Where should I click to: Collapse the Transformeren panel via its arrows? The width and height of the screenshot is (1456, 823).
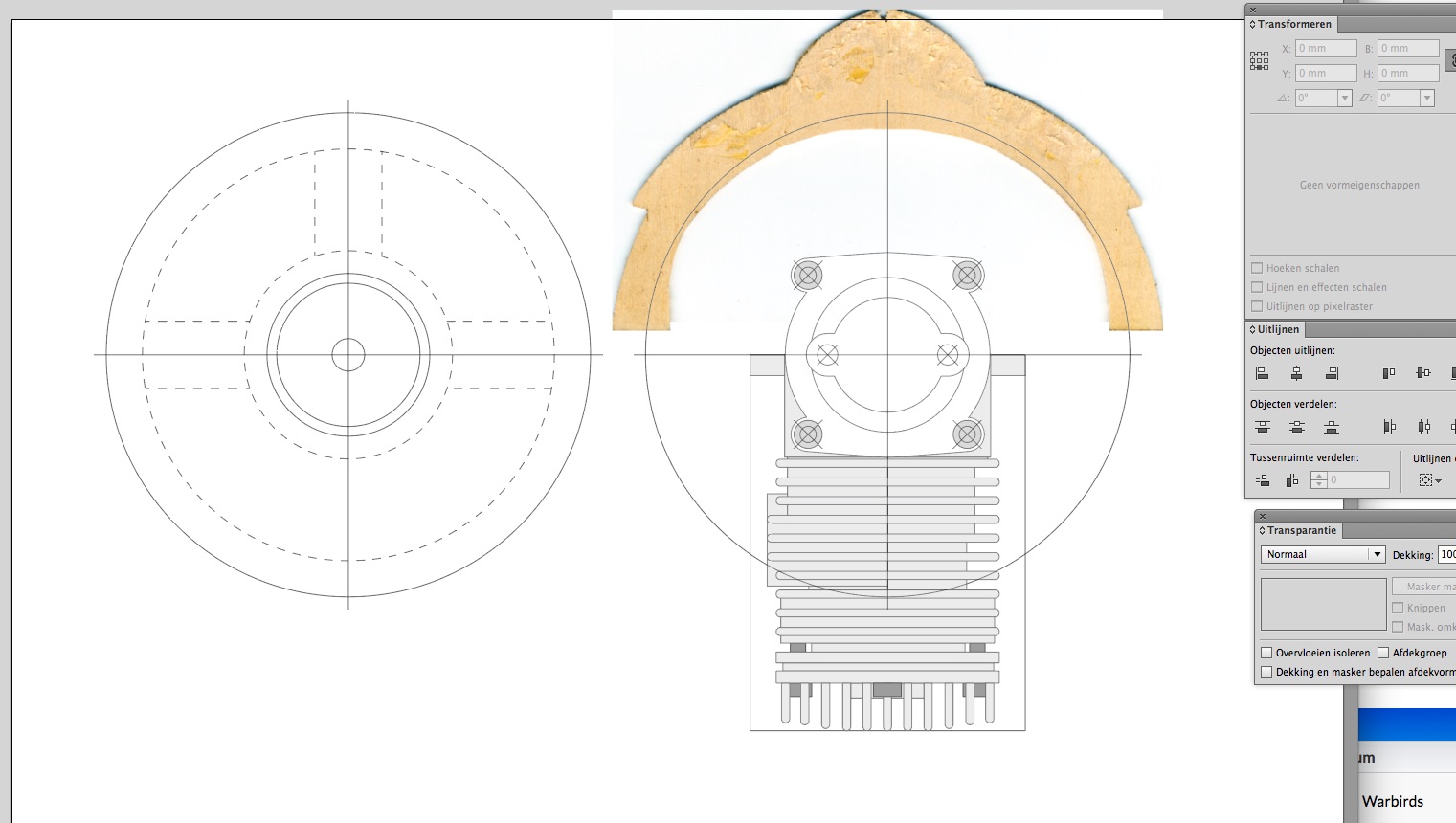point(1252,24)
